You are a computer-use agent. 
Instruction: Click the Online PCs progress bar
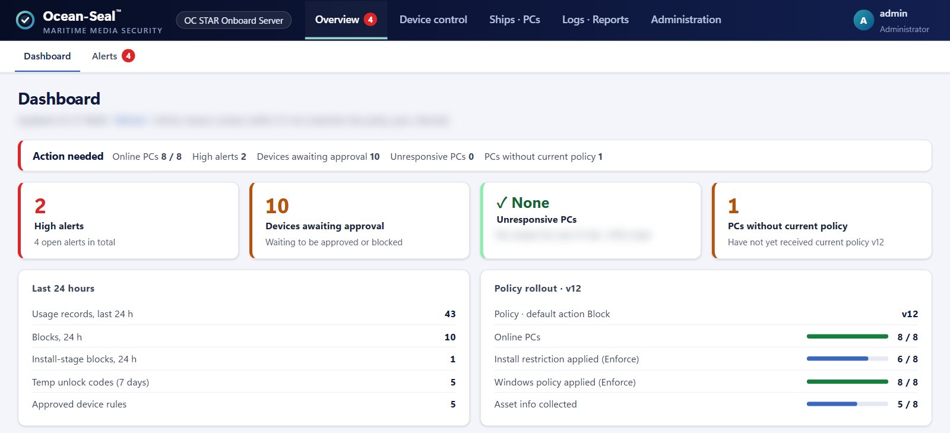click(847, 337)
